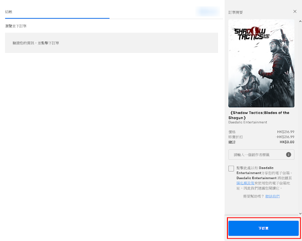Open the 聯絡我們 contact us link
The height and width of the screenshot is (241, 302).
[272, 196]
